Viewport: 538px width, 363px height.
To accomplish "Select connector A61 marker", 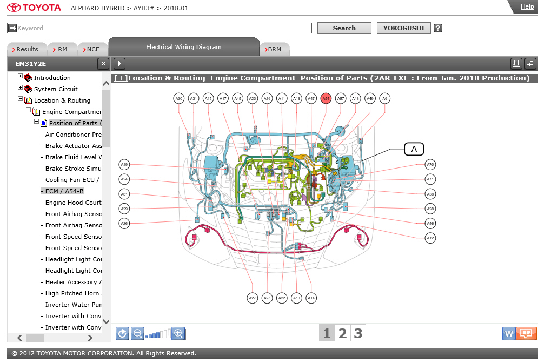I will pos(124,194).
